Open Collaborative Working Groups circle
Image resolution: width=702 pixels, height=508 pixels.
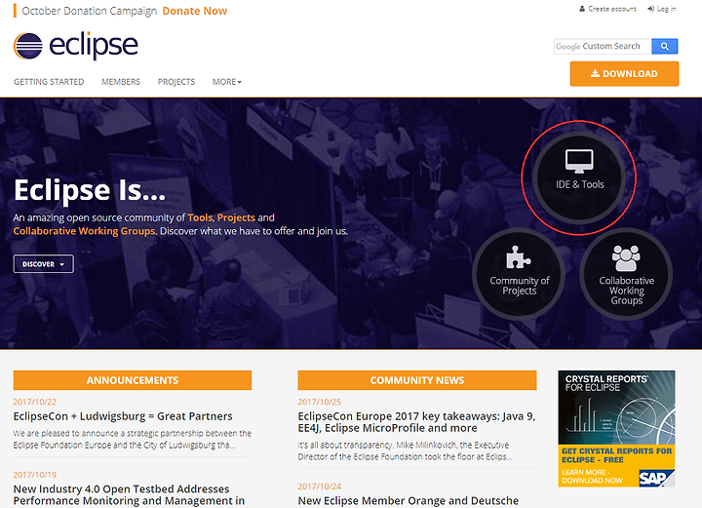[626, 273]
